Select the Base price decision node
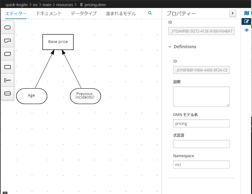Screen dimensions: 252x194 click(x=58, y=42)
